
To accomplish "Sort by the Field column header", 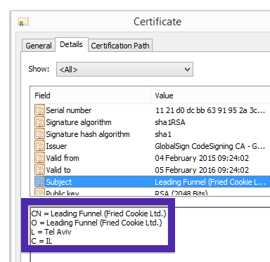I will (91, 96).
